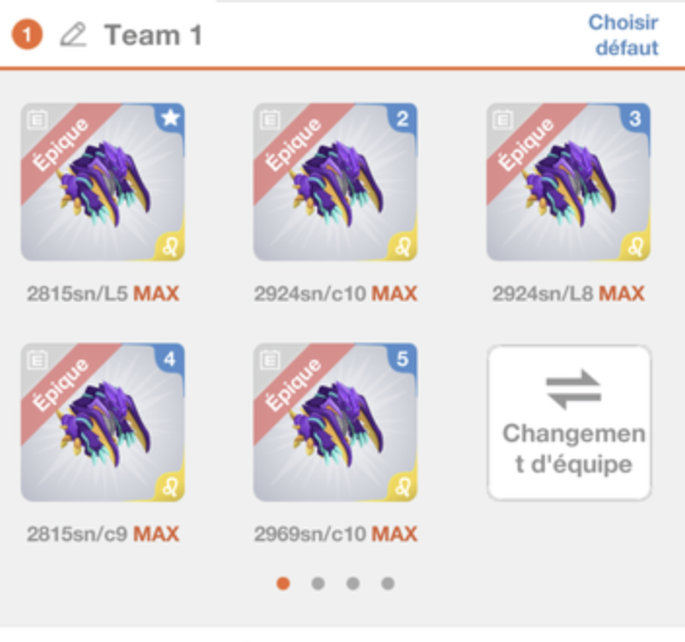Click the number 2 slot badge
The width and height of the screenshot is (685, 642).
(x=402, y=118)
